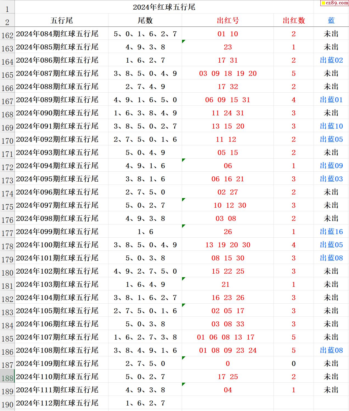
Task: Select blue cell 出蓝16
Action: tap(331, 231)
